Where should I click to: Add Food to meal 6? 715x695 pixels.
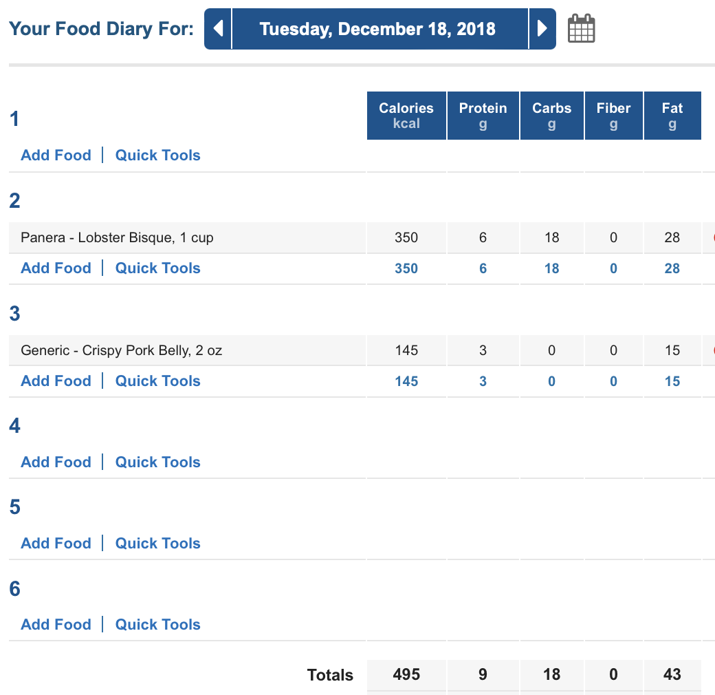(56, 624)
